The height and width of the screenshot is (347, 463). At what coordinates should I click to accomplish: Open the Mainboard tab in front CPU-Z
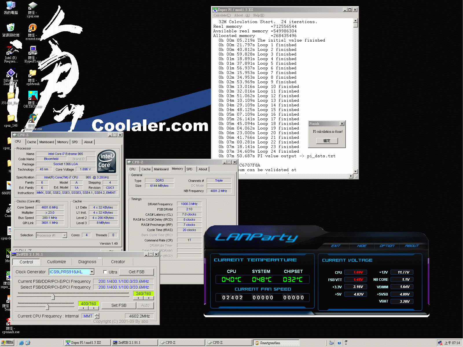click(161, 169)
